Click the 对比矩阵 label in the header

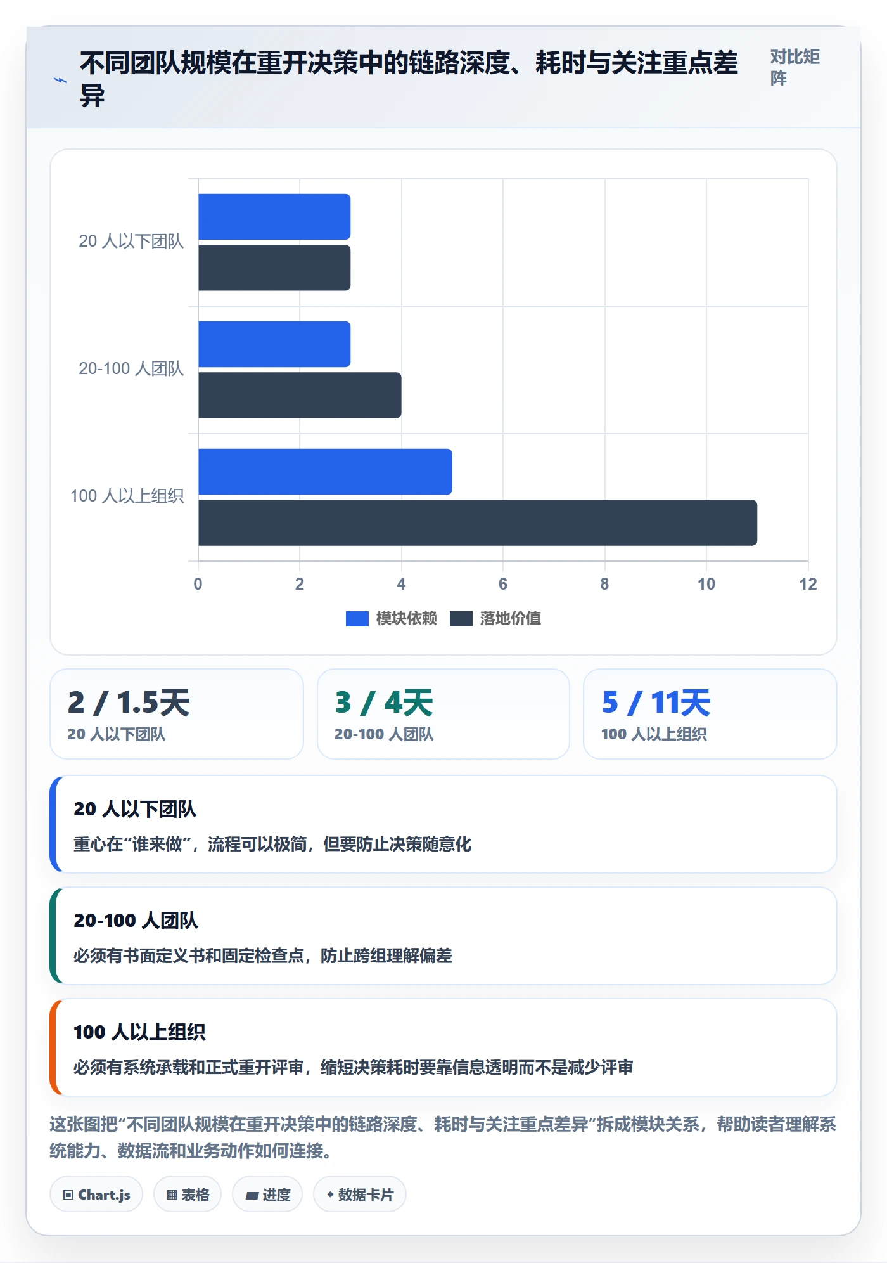[x=795, y=67]
